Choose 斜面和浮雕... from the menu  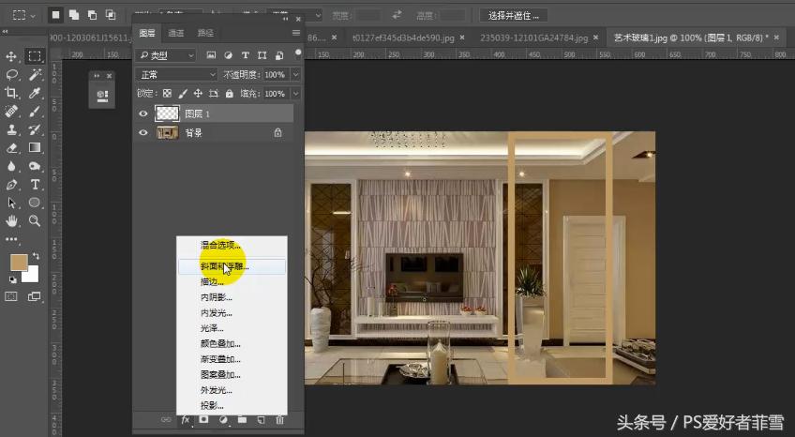[232, 266]
